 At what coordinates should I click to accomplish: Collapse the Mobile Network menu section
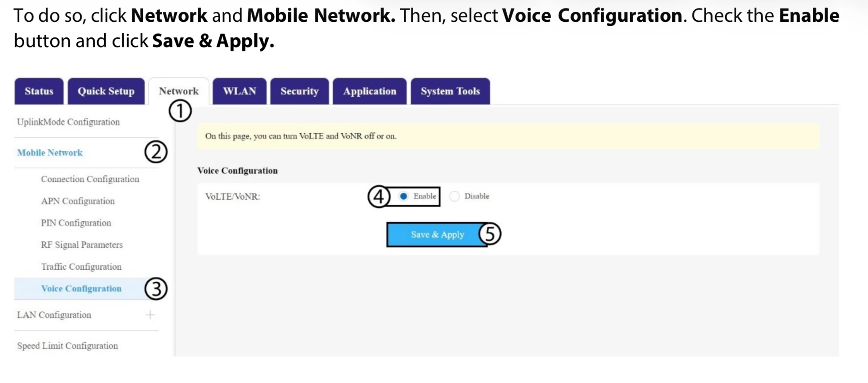50,153
